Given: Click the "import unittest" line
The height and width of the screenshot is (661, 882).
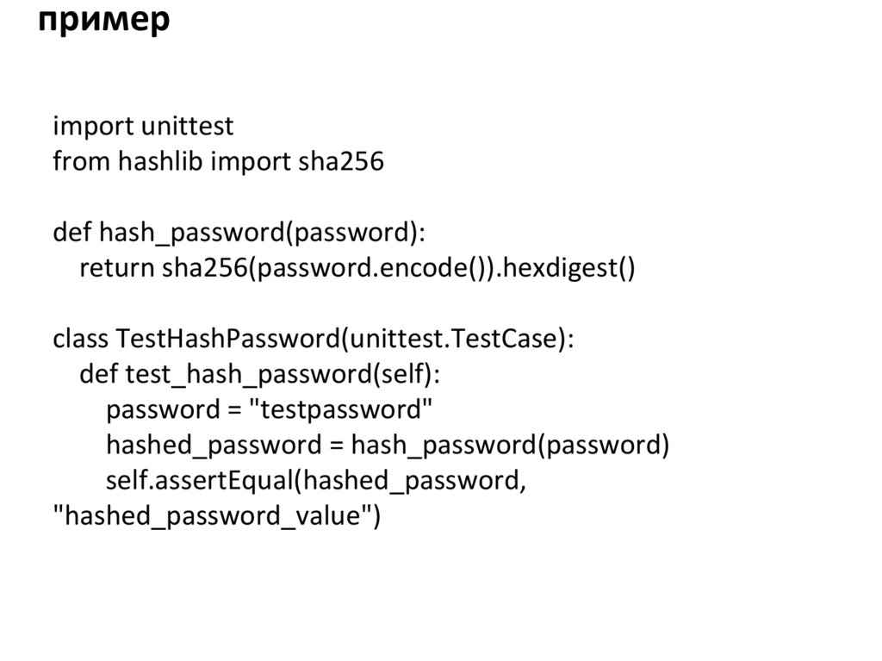Looking at the screenshot, I should pyautogui.click(x=143, y=127).
